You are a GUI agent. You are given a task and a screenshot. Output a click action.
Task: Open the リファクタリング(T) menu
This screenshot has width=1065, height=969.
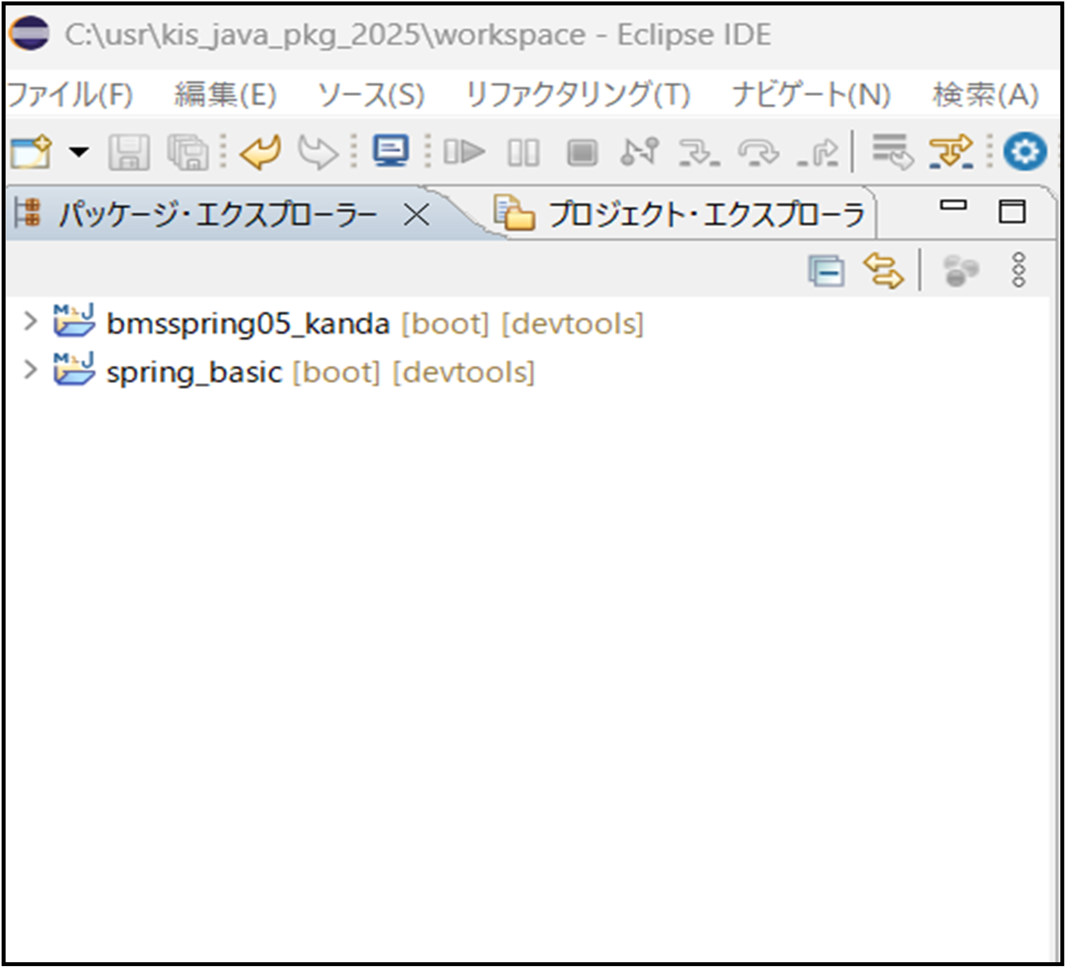578,95
